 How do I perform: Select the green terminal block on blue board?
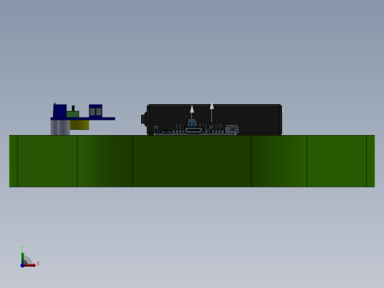(72, 114)
